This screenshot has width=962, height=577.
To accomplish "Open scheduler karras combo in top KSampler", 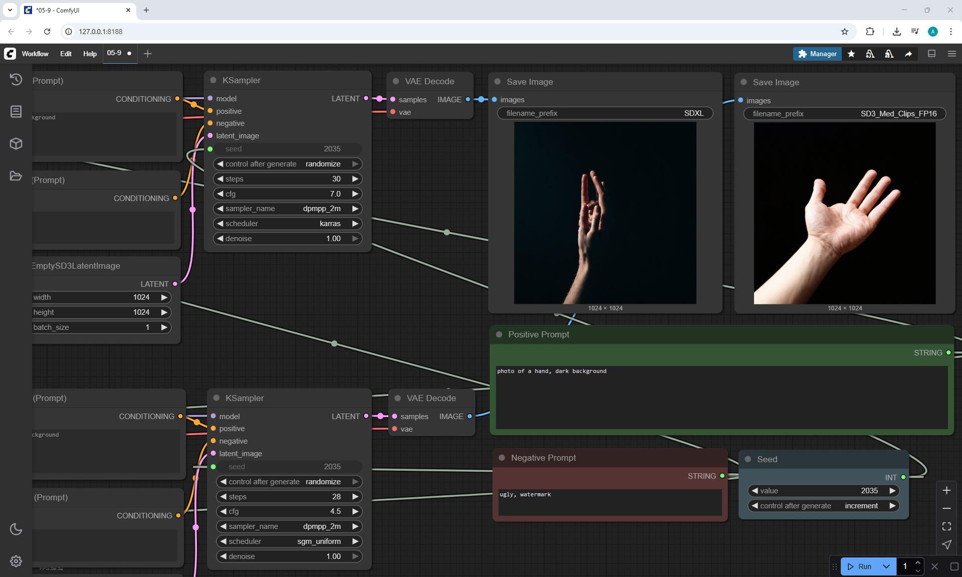I will coord(287,224).
